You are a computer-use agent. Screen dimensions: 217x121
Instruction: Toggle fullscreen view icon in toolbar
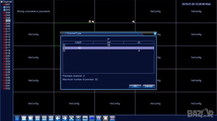click(x=71, y=118)
